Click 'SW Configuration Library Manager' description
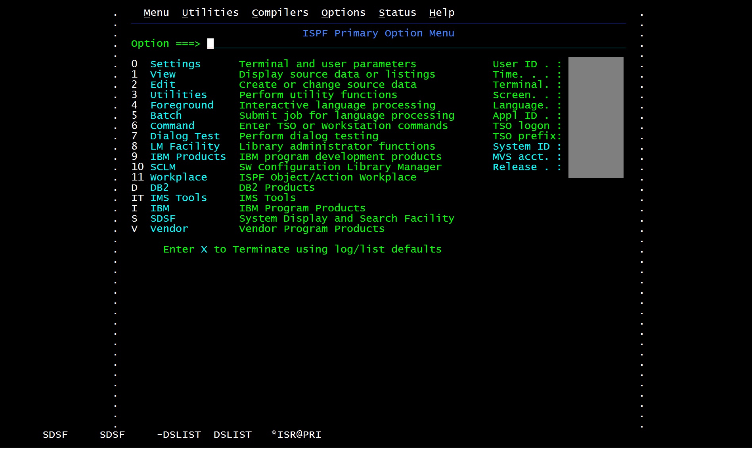The width and height of the screenshot is (752, 475). [x=340, y=167]
